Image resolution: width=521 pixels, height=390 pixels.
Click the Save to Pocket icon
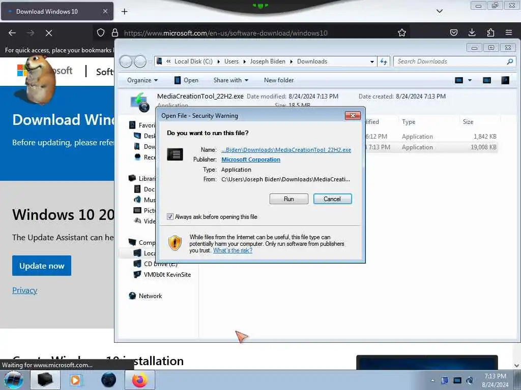click(453, 32)
